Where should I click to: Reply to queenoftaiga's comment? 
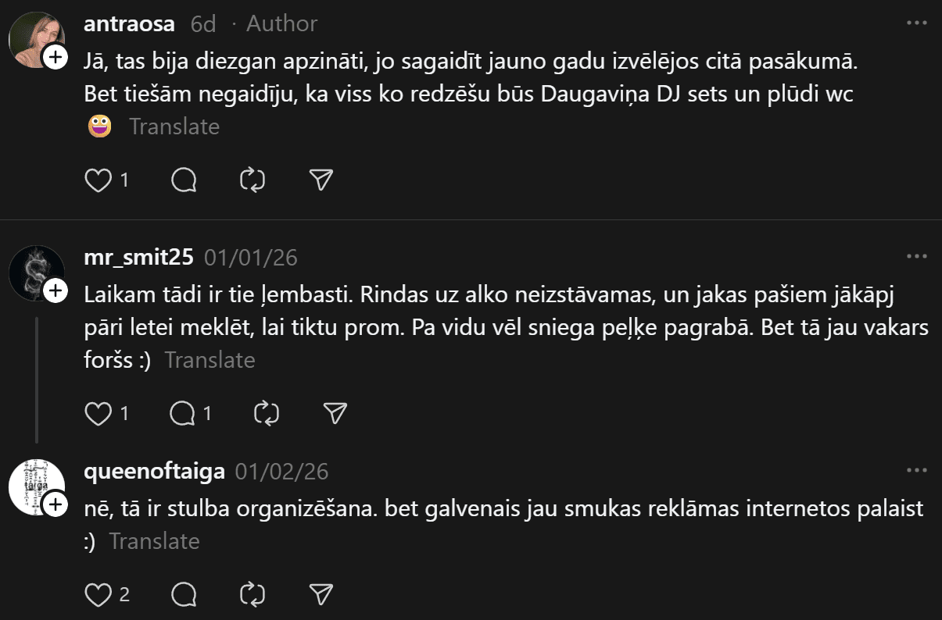(x=184, y=595)
